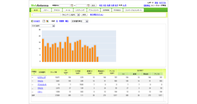Open the その他流入 tab
197x104 pixels.
pyautogui.click(x=117, y=10)
